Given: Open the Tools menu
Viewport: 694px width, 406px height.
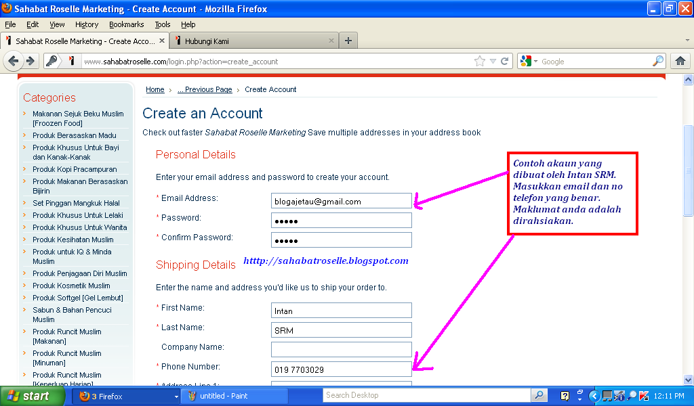Looking at the screenshot, I should (x=163, y=24).
